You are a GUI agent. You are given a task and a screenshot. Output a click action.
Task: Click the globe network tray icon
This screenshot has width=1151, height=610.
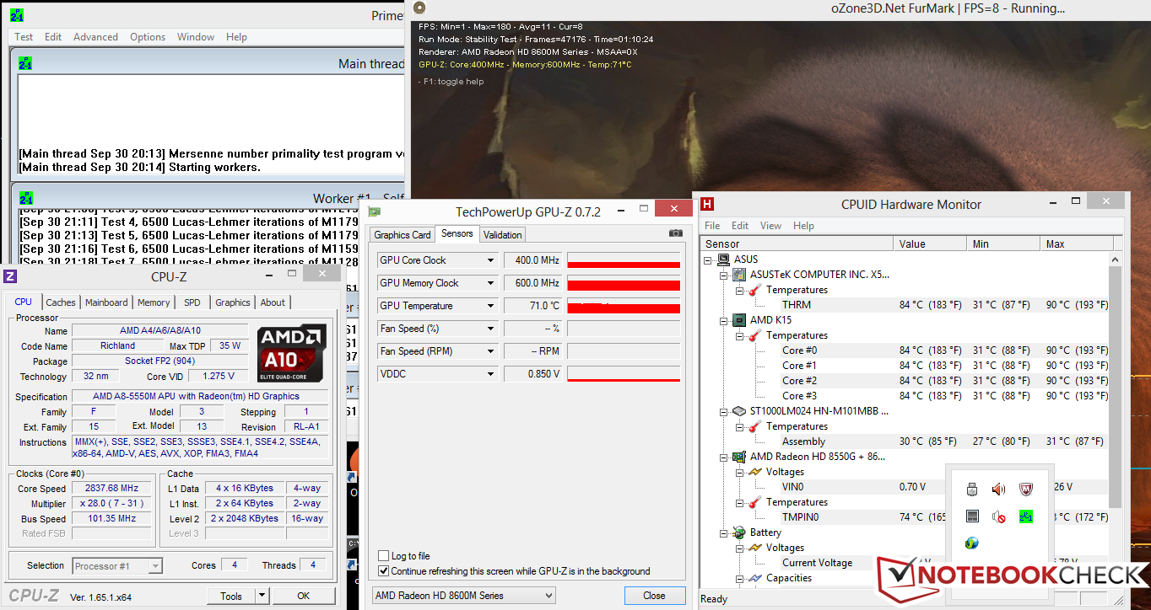(x=972, y=543)
